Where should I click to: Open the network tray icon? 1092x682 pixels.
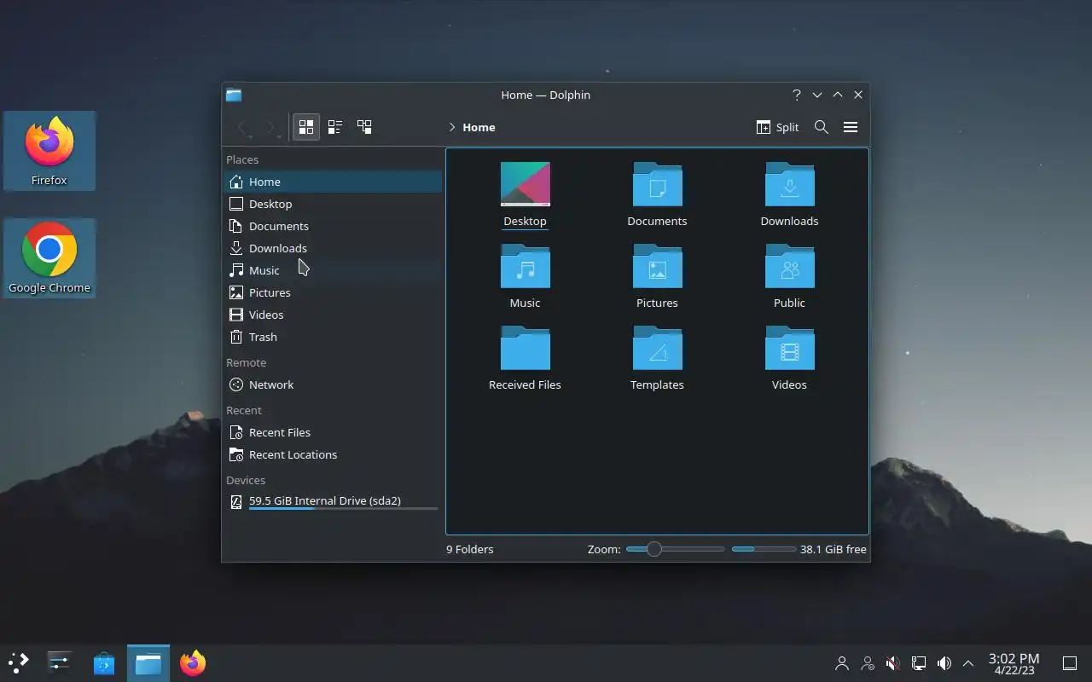[x=919, y=663]
